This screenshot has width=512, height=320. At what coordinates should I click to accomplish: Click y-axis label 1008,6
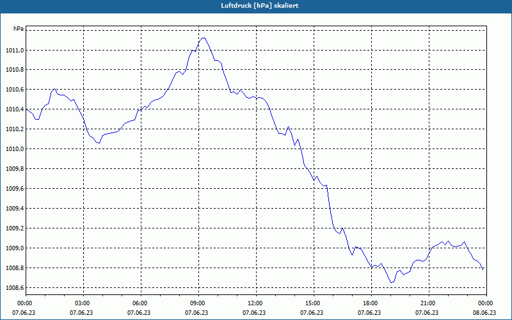[15, 287]
